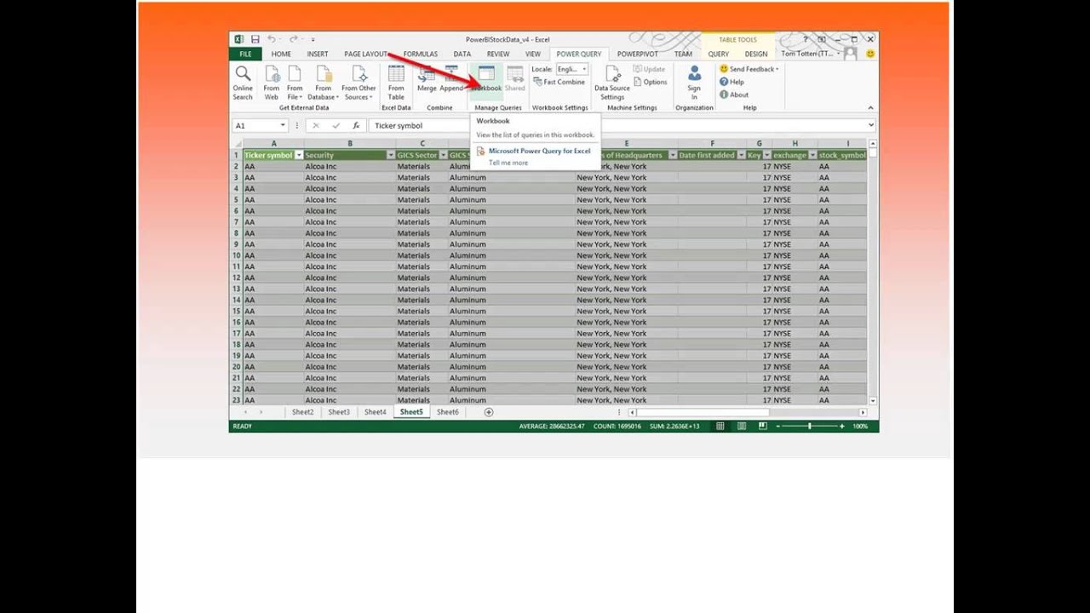Click the Save icon in Quick Access
The image size is (1090, 613).
pyautogui.click(x=255, y=39)
